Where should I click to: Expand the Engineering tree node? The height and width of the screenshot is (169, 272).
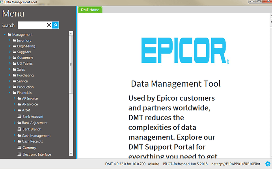pyautogui.click(x=9, y=46)
